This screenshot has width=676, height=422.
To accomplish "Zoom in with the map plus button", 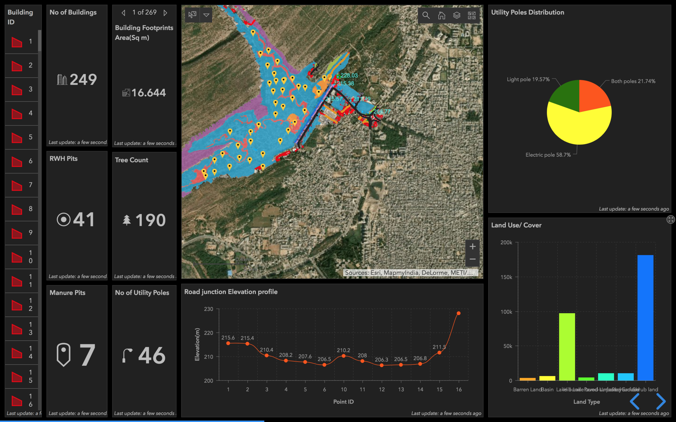I will tap(473, 246).
